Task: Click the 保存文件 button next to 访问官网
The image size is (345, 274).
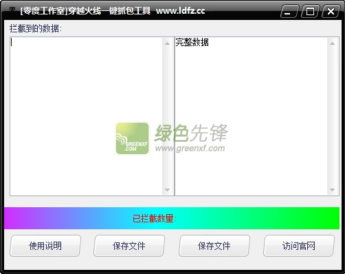Action: [x=214, y=246]
